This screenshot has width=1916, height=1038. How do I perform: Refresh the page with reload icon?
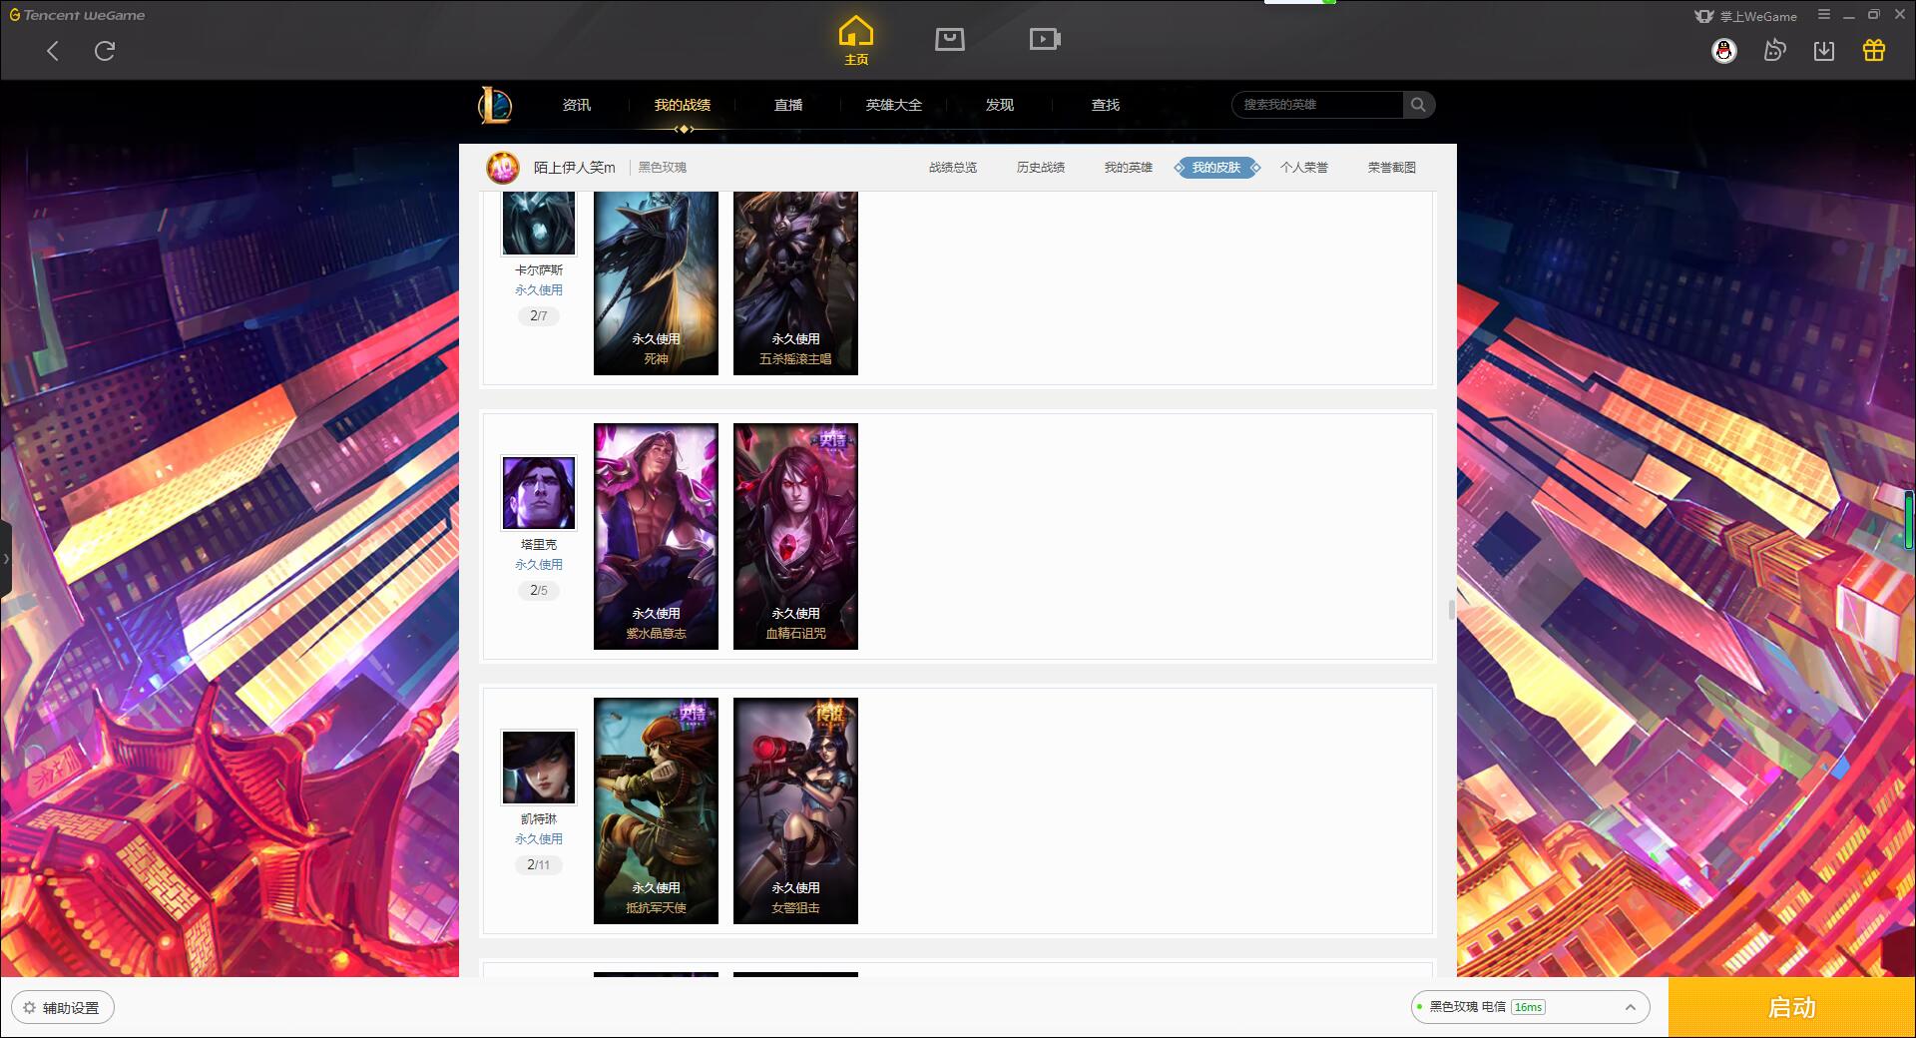(105, 51)
